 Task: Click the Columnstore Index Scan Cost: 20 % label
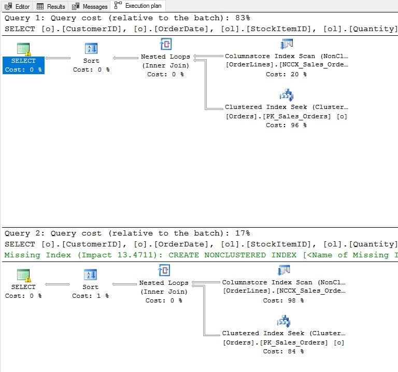click(x=286, y=65)
